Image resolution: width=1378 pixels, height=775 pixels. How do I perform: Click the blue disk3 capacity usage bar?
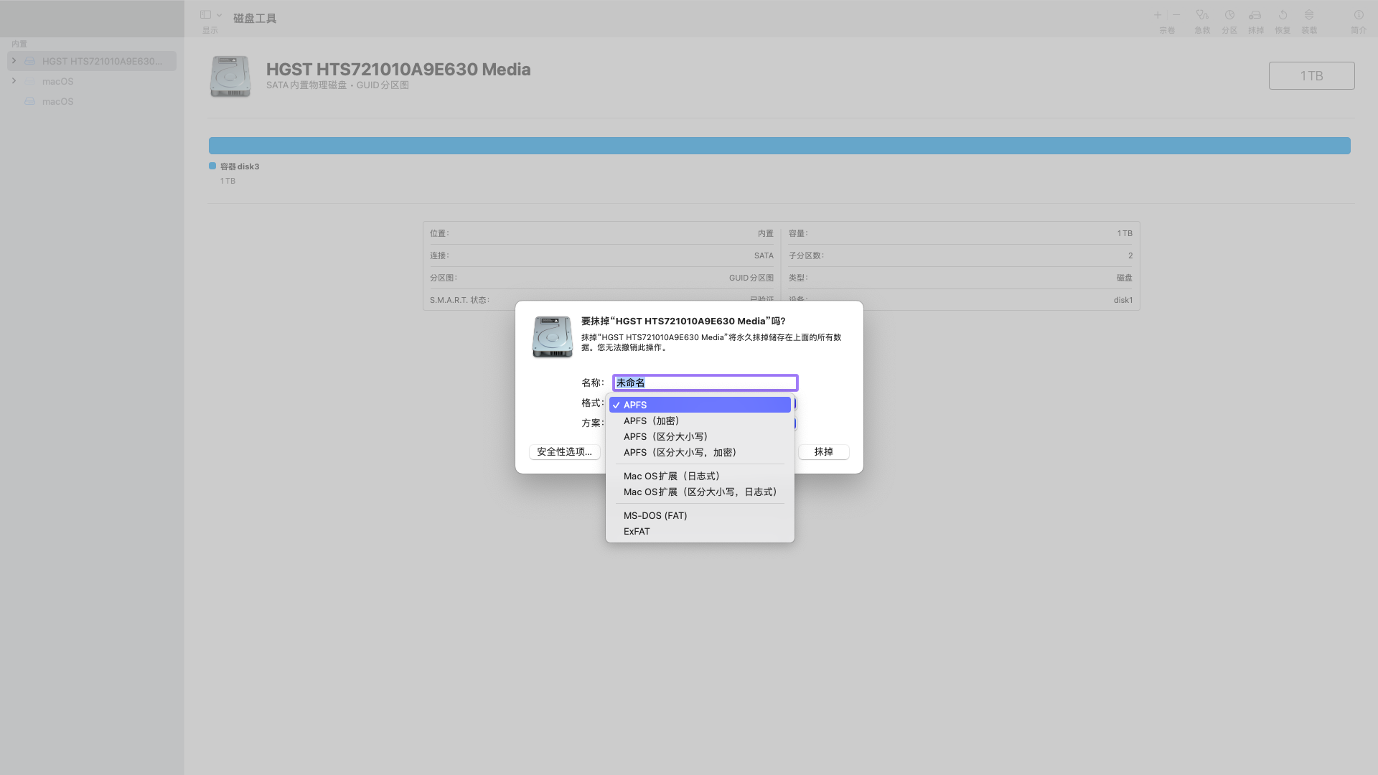point(779,146)
